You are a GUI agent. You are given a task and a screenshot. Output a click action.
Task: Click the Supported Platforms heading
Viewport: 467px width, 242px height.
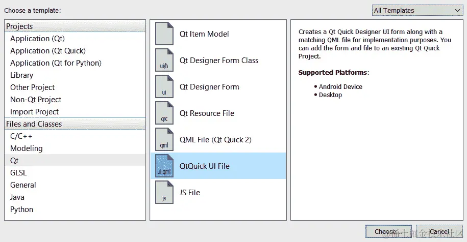pyautogui.click(x=334, y=72)
